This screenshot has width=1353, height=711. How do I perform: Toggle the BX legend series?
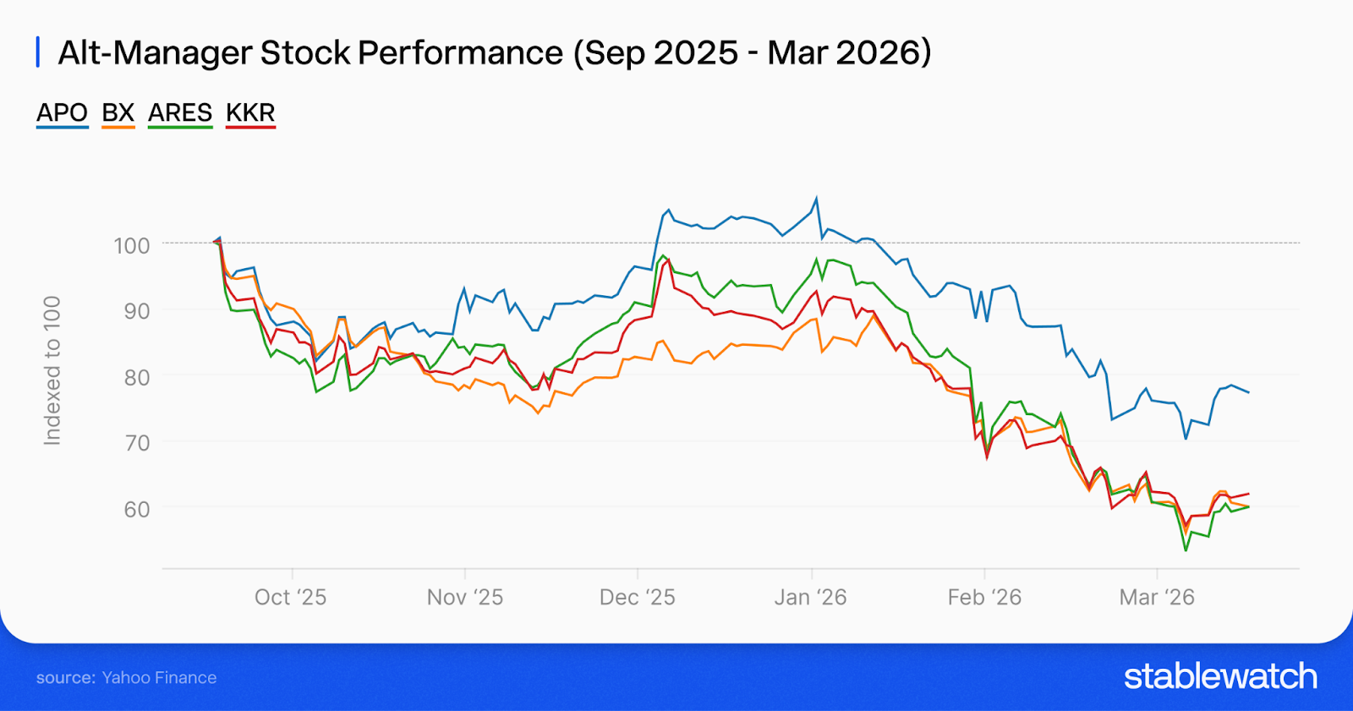pyautogui.click(x=118, y=113)
